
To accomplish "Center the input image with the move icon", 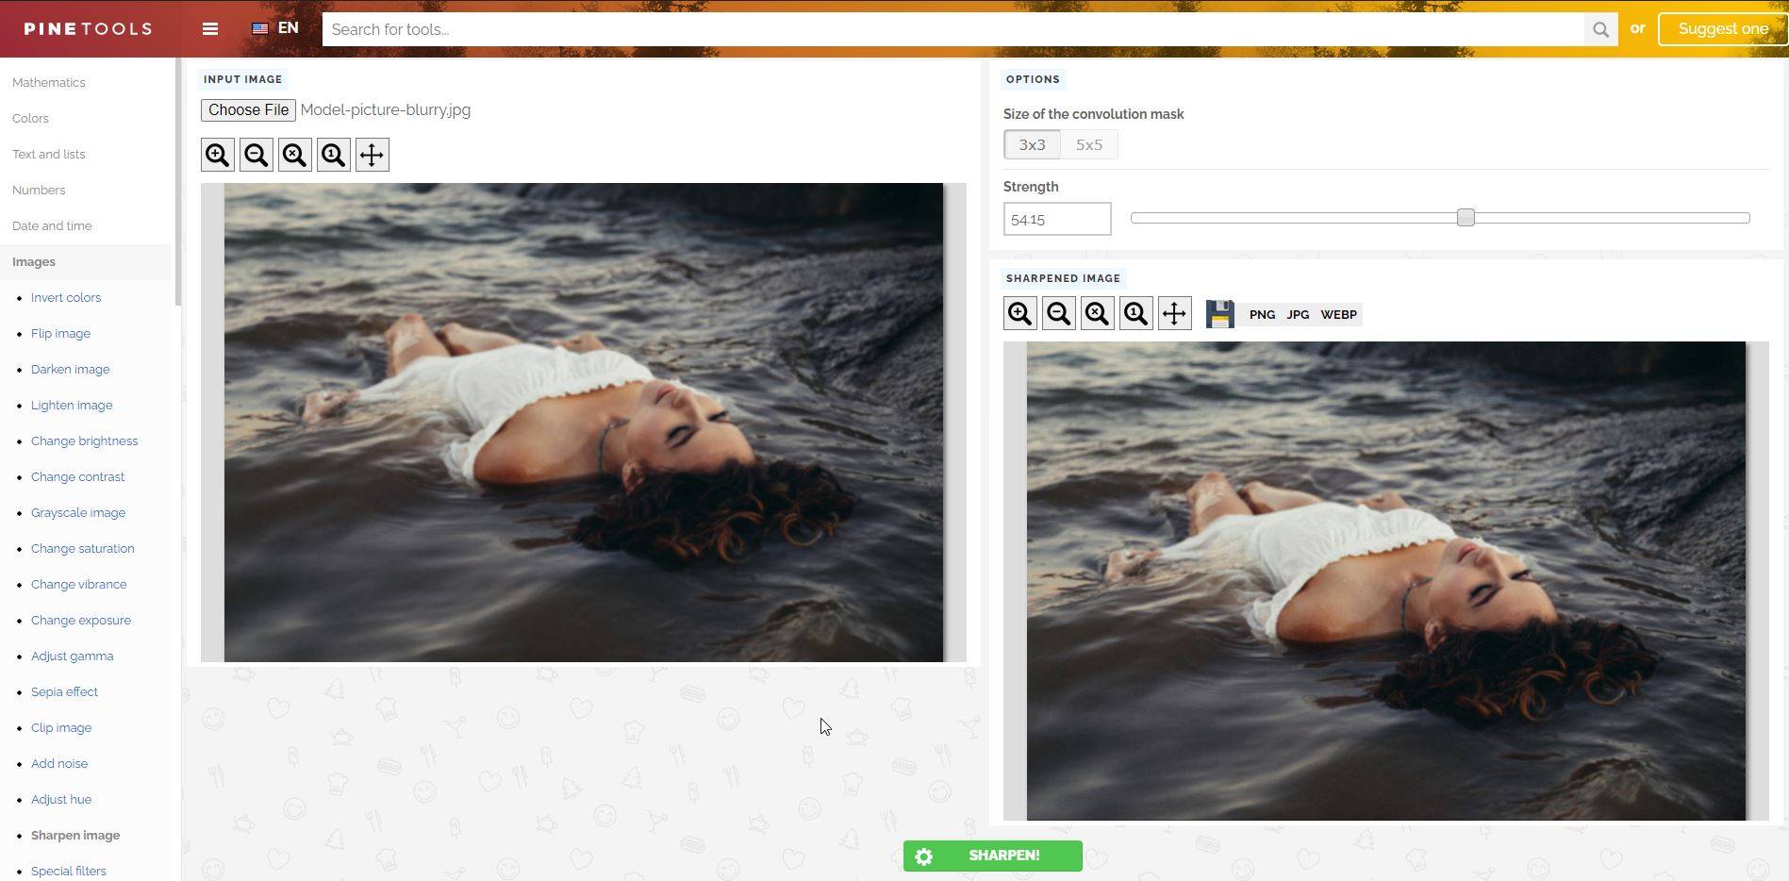I will 373,155.
